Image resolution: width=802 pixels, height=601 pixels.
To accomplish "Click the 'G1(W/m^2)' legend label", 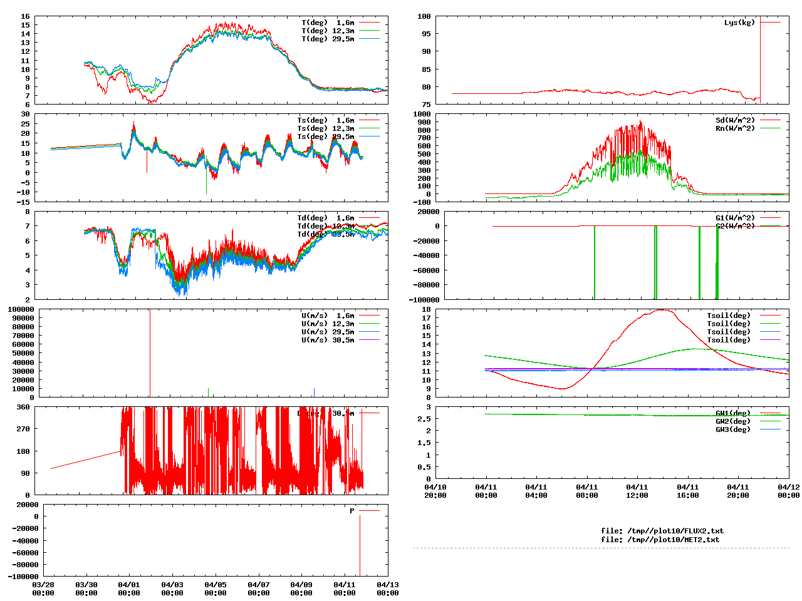I will point(736,218).
